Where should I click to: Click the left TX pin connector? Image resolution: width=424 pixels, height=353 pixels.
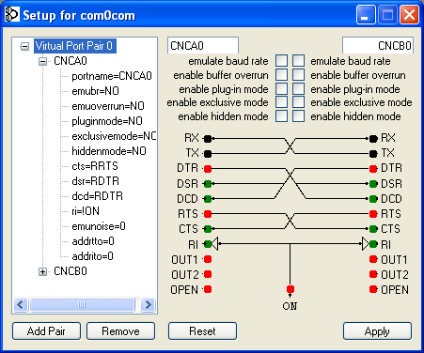pos(208,154)
